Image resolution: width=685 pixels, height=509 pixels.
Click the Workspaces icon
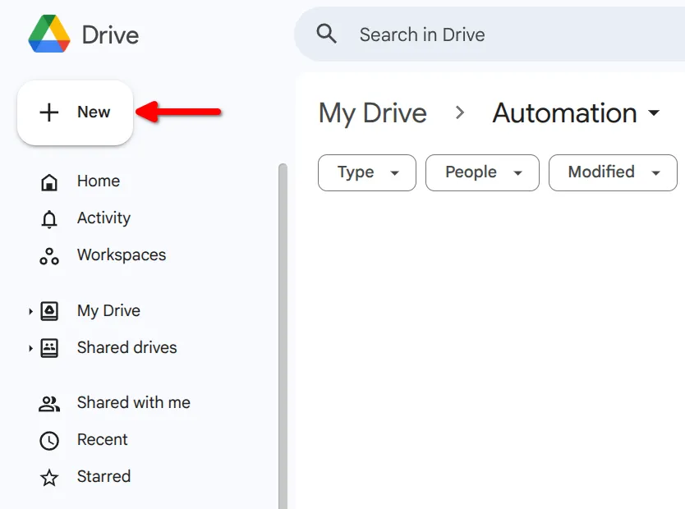(49, 255)
